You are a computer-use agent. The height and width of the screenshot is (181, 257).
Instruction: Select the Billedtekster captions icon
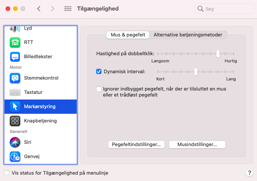(x=15, y=57)
